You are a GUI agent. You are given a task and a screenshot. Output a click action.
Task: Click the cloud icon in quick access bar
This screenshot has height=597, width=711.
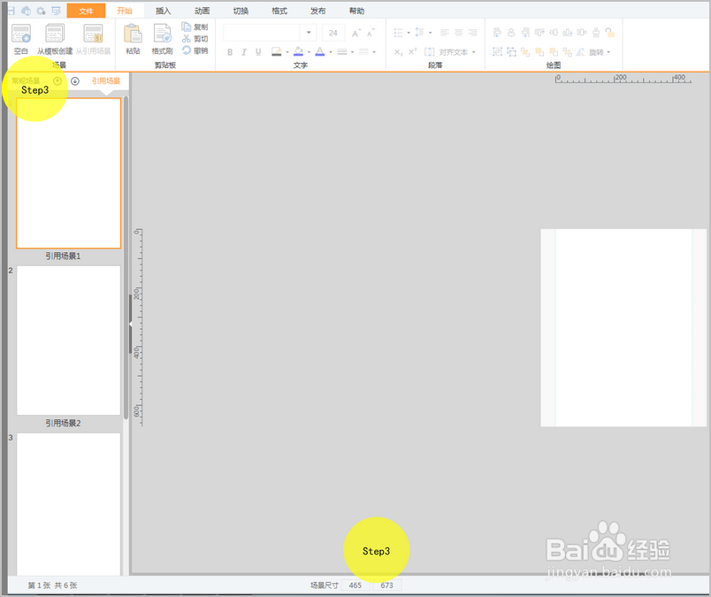click(x=26, y=11)
